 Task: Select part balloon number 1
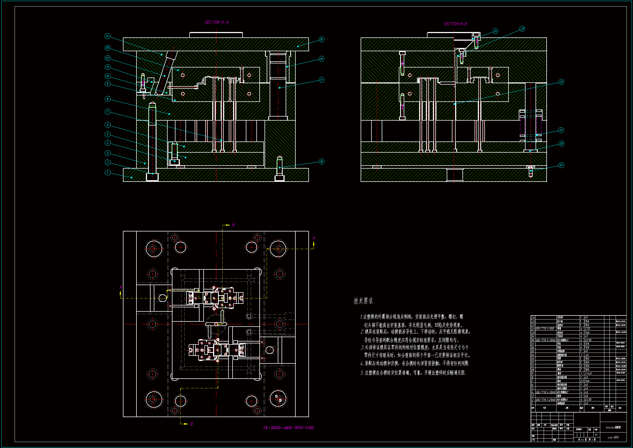(107, 173)
